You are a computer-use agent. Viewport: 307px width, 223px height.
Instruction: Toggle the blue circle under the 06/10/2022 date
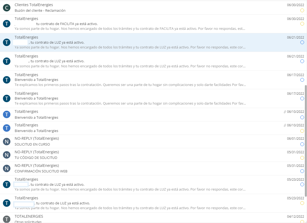click(x=302, y=117)
